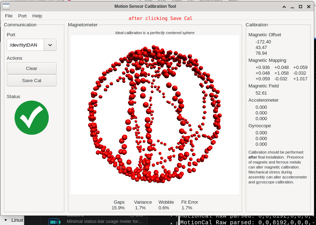Open the Port dropdown arrow
Viewport: 316px width, 225px height.
coord(50,45)
